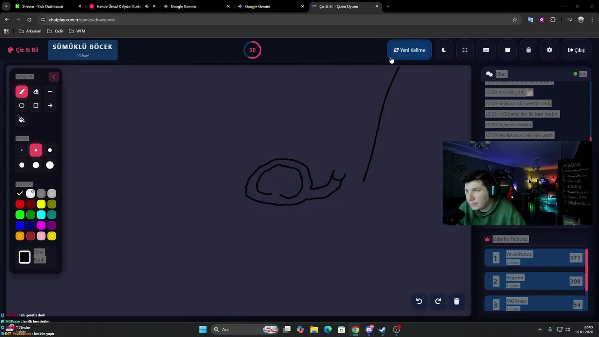Image resolution: width=599 pixels, height=337 pixels.
Task: Select the largest brush size dot
Action: 50,165
